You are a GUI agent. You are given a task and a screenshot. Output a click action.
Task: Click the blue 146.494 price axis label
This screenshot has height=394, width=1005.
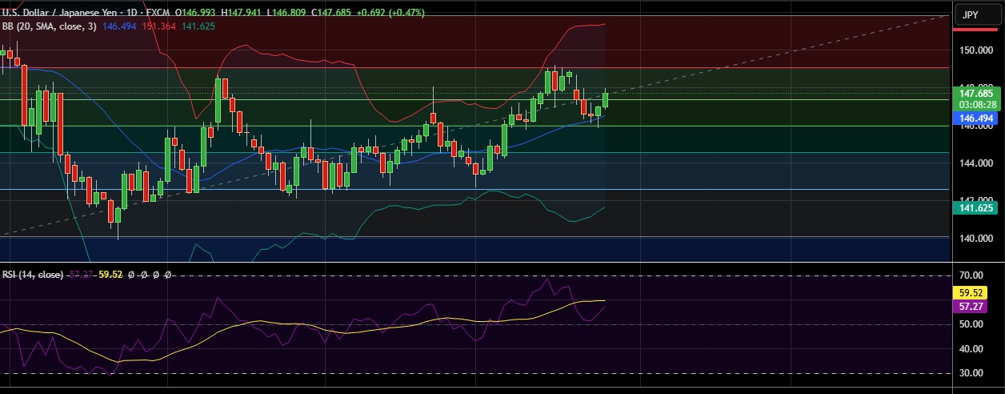click(975, 119)
